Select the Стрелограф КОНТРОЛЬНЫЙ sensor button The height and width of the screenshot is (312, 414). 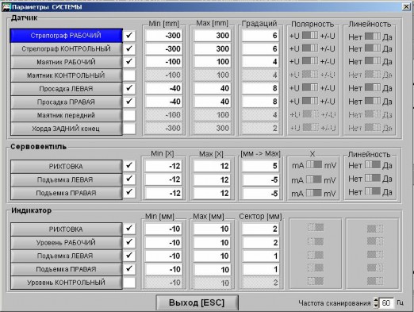pos(66,49)
